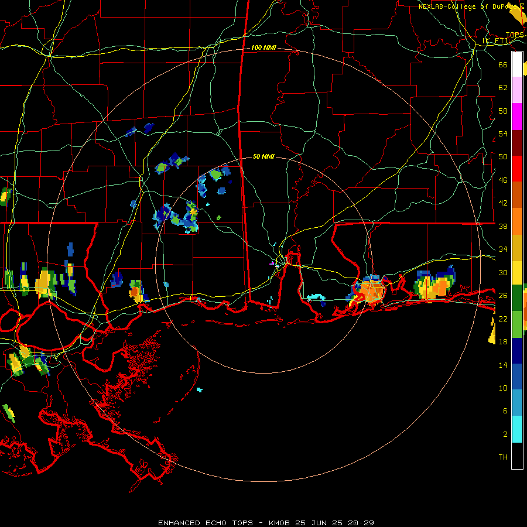Click the "20:29" timestamp in caption
This screenshot has height=527, width=527.
tap(362, 523)
